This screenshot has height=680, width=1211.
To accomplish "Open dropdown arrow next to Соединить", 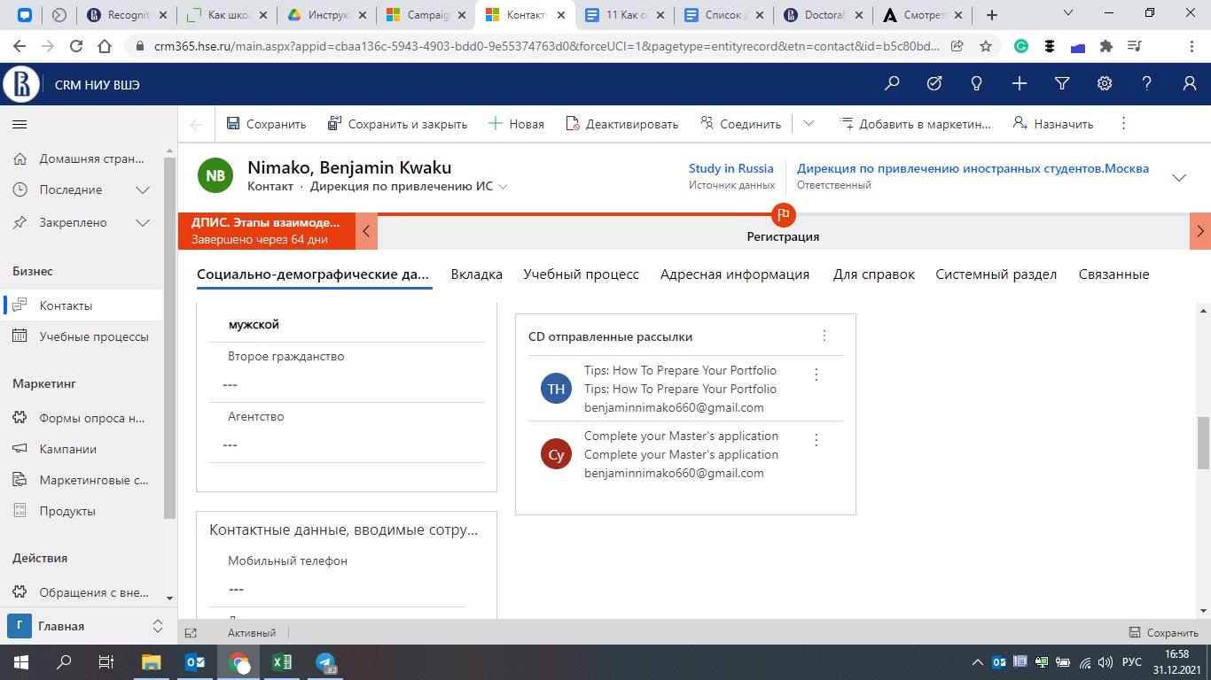I will [809, 124].
